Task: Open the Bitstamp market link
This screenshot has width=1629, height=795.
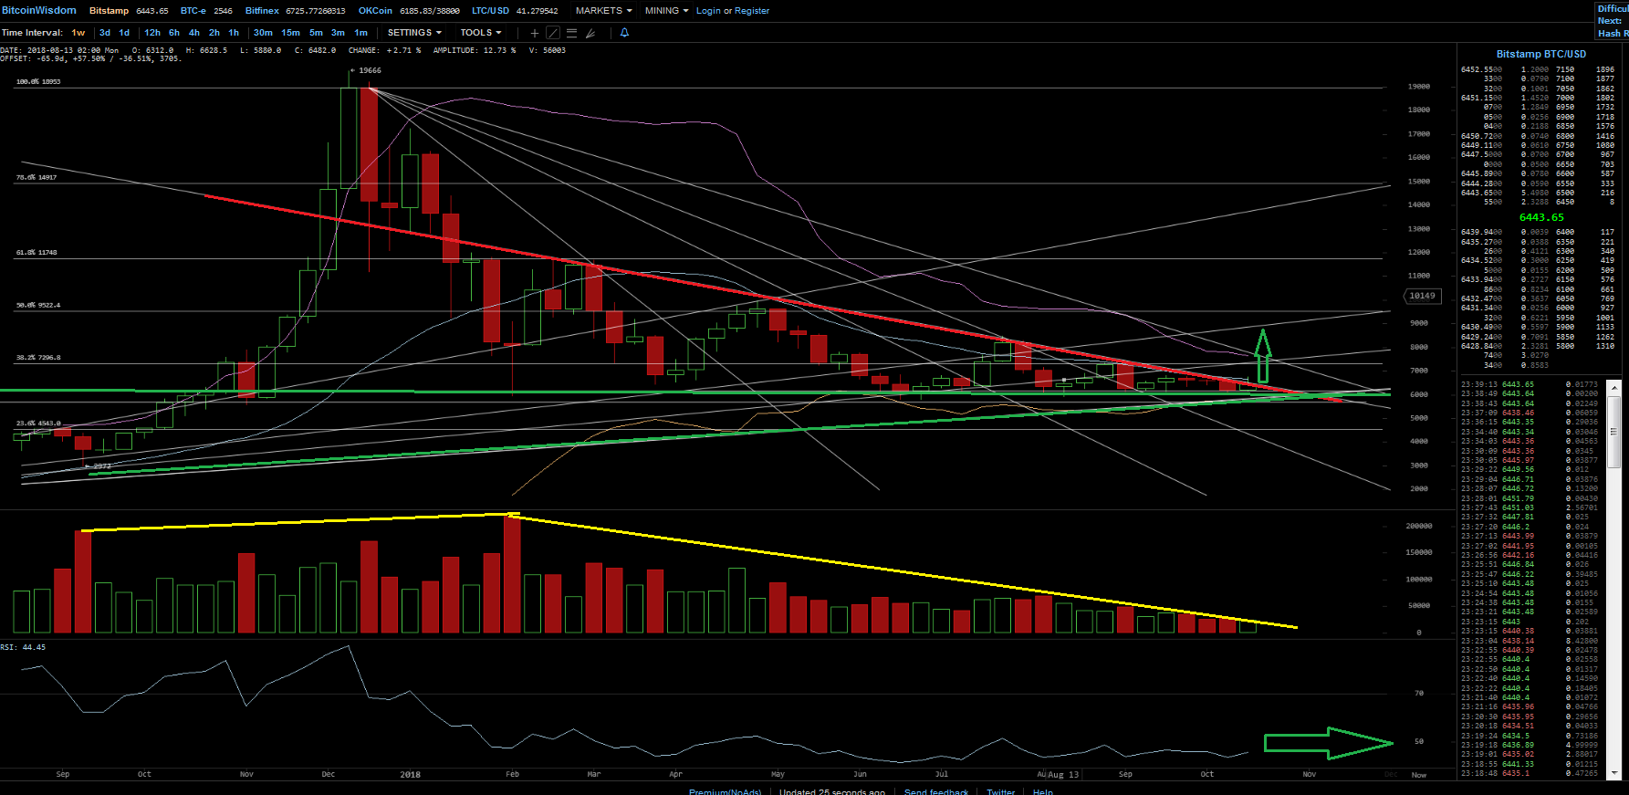Action: (109, 11)
